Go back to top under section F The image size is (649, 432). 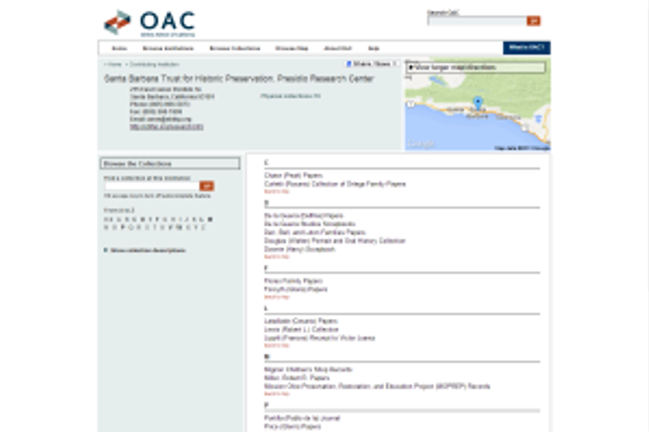[277, 297]
